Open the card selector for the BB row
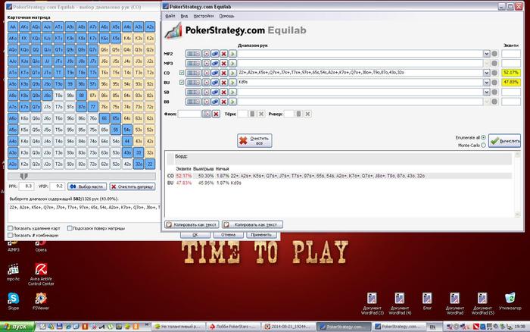Screen dimensions: 530x332 click(x=206, y=102)
